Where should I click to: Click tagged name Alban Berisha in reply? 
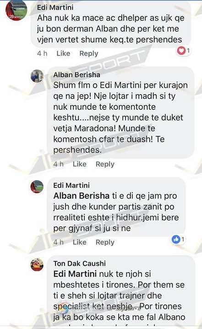pos(81,196)
